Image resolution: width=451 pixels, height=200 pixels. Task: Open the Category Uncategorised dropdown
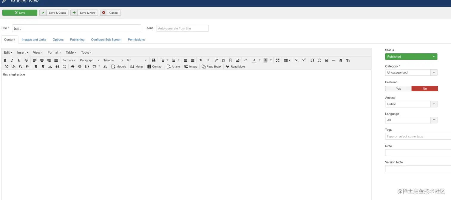point(411,73)
